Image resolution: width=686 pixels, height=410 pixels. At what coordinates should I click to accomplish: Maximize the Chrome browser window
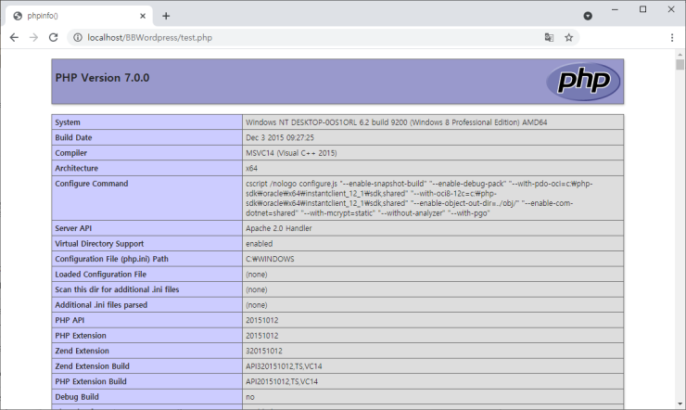click(642, 9)
